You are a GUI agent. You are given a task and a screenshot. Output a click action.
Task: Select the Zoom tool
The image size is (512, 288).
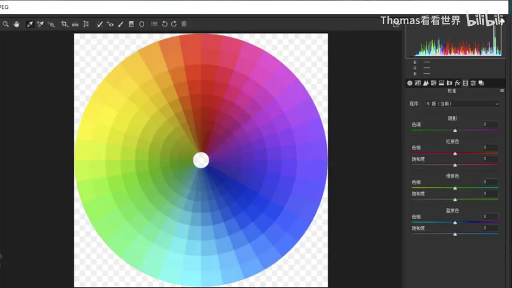[5, 24]
